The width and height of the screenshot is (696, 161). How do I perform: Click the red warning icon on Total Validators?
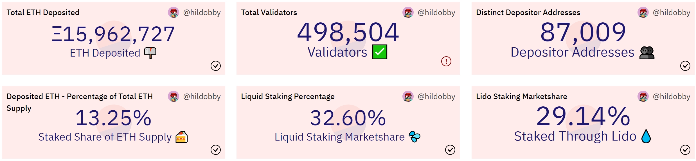point(446,61)
